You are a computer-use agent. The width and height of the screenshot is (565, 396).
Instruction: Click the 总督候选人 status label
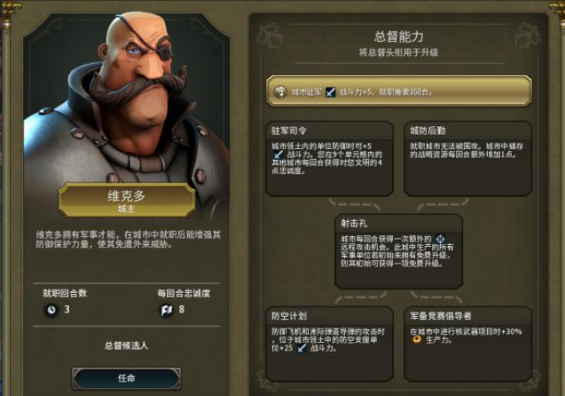(126, 345)
